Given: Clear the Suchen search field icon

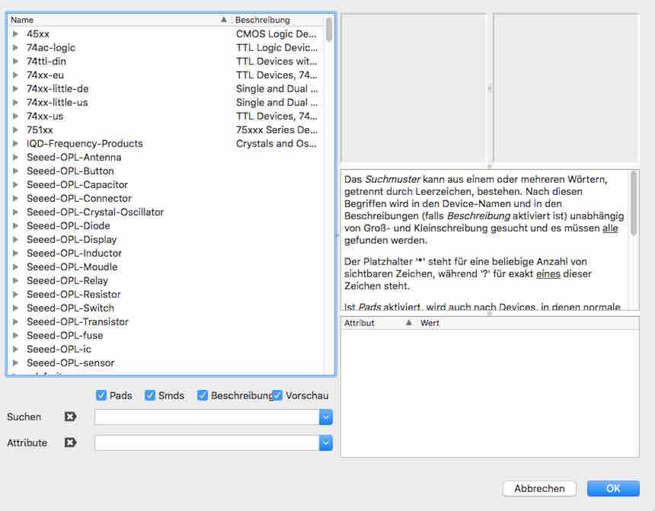Looking at the screenshot, I should pos(70,417).
